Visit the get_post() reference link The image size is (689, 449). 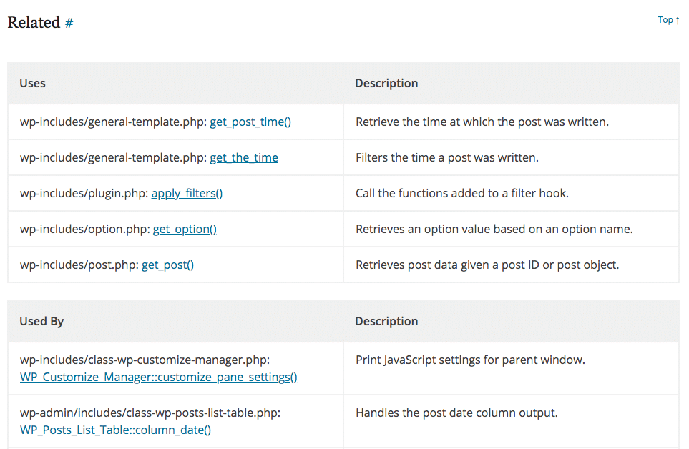pos(167,265)
